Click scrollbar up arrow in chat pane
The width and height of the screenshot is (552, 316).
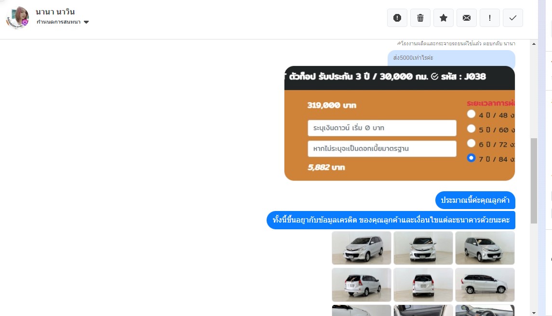pyautogui.click(x=534, y=44)
